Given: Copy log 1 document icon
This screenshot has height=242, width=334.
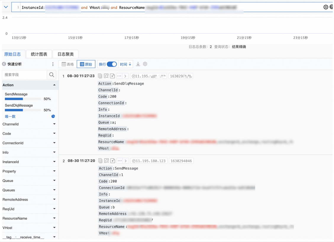Looking at the screenshot, I should pos(100,76).
